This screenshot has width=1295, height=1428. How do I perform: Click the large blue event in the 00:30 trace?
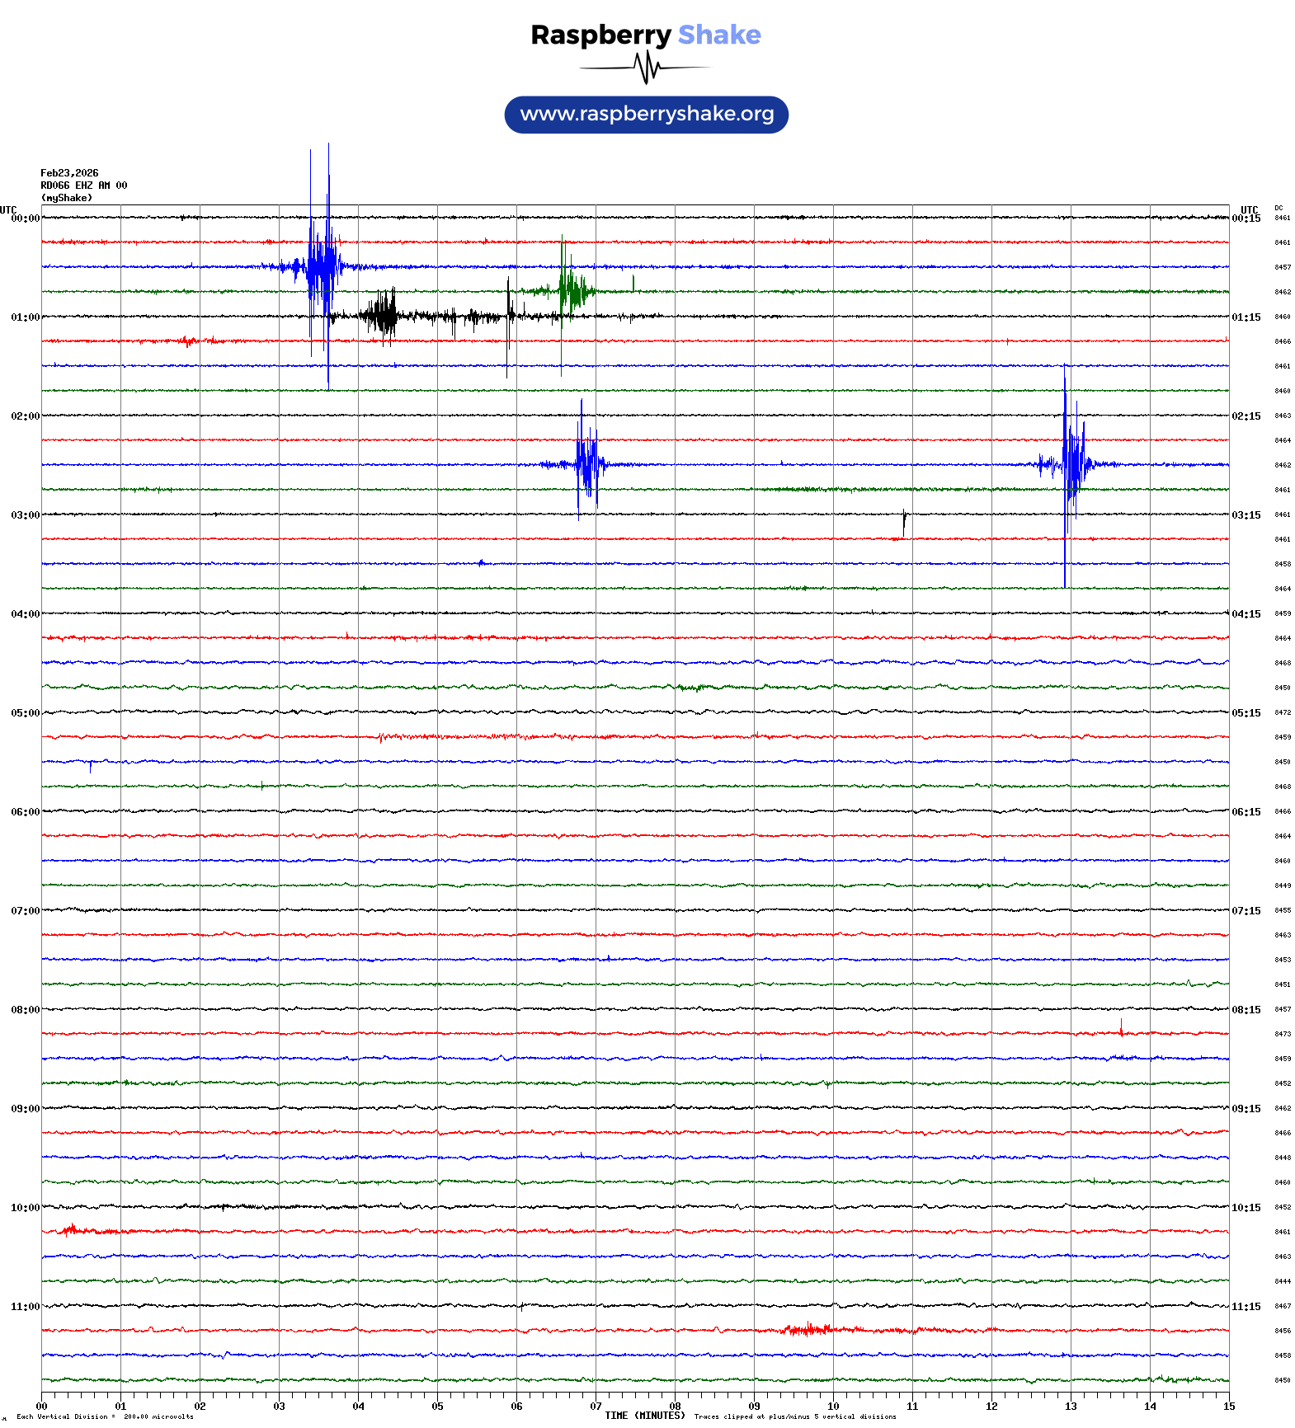pyautogui.click(x=321, y=266)
